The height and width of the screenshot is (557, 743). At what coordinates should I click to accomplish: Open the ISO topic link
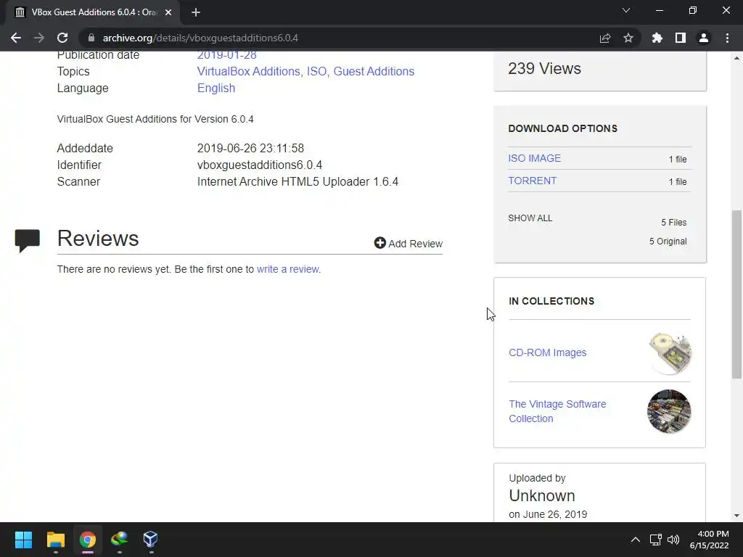[x=316, y=71]
